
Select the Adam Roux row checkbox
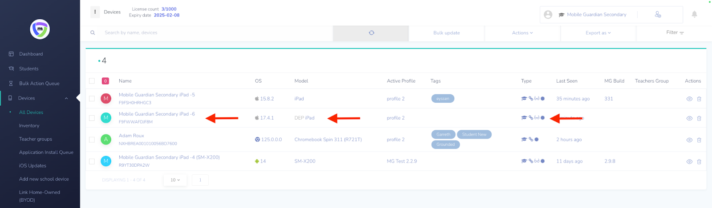pos(92,140)
